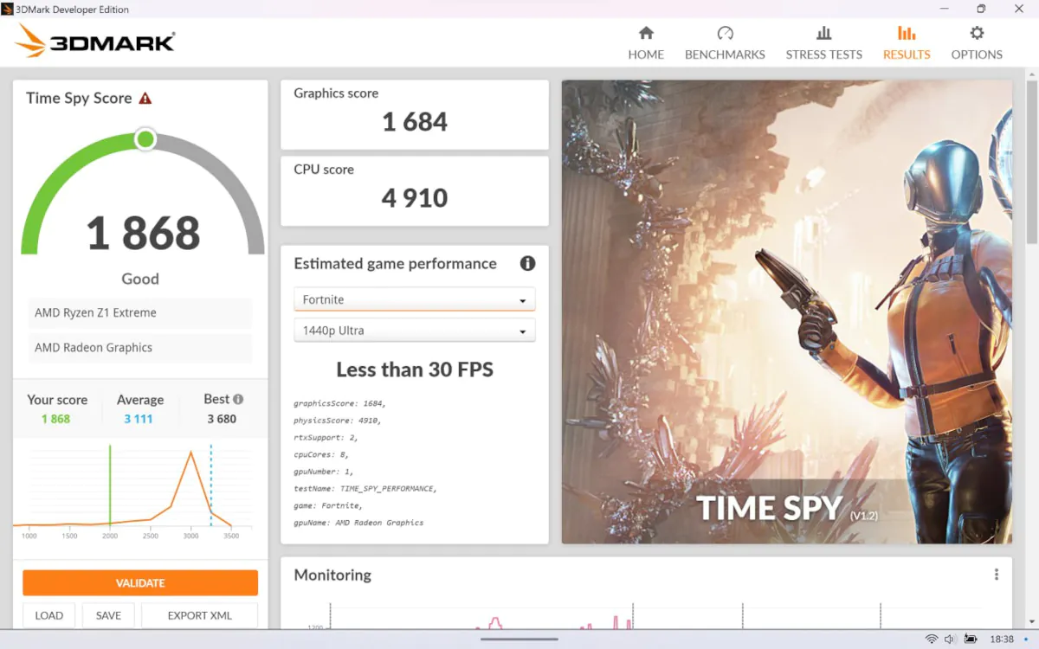The width and height of the screenshot is (1039, 649).
Task: Click the Time Spy Score warning icon
Action: (x=145, y=98)
